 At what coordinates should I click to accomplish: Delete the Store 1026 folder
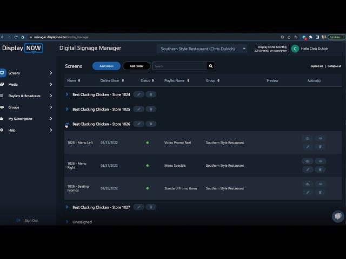tap(151, 124)
